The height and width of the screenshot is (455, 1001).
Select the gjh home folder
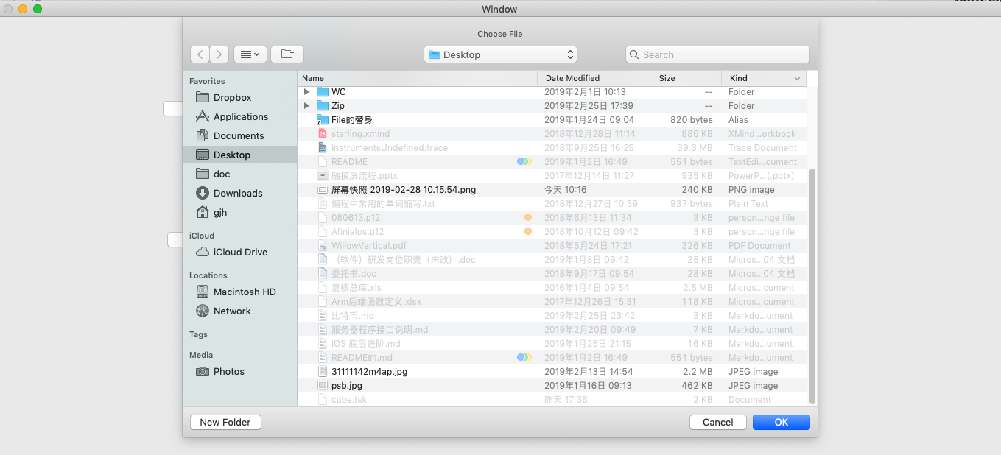coord(221,212)
